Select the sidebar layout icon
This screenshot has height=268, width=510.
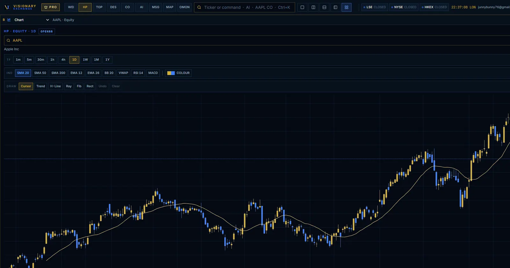[335, 7]
